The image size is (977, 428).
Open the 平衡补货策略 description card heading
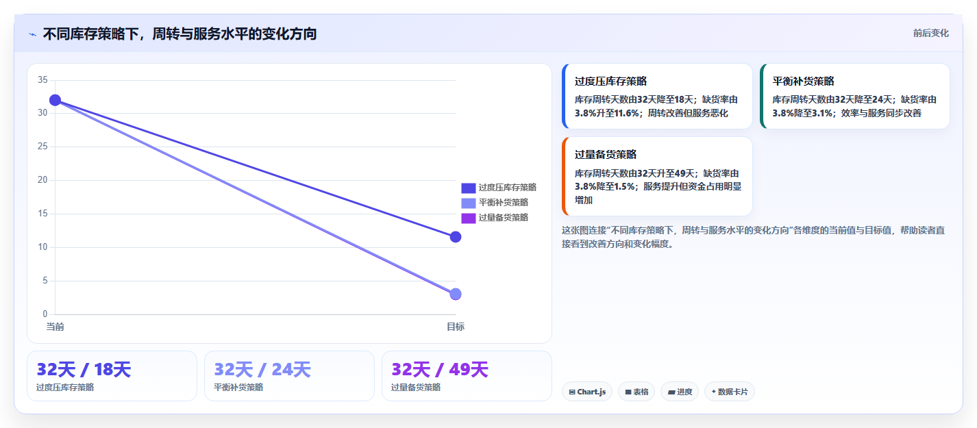tap(803, 81)
